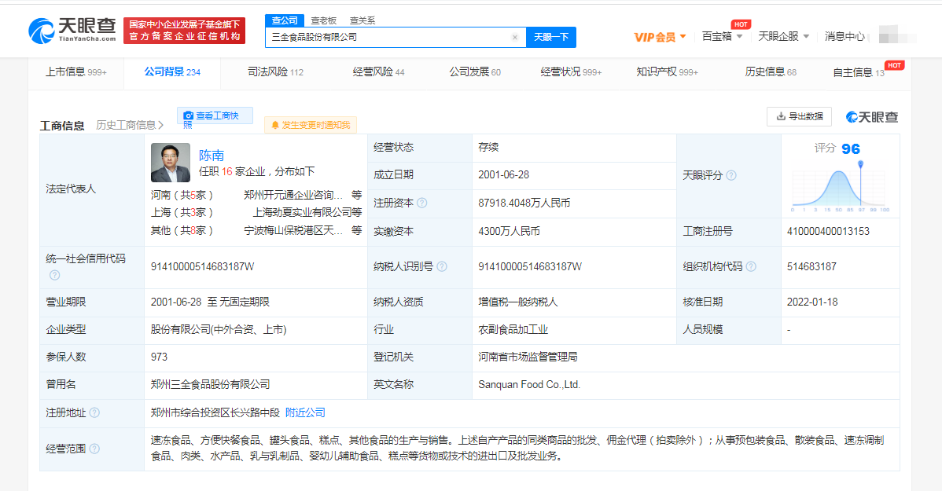This screenshot has width=942, height=491.
Task: Click the help icon next to 经营范围
Action: (x=94, y=449)
